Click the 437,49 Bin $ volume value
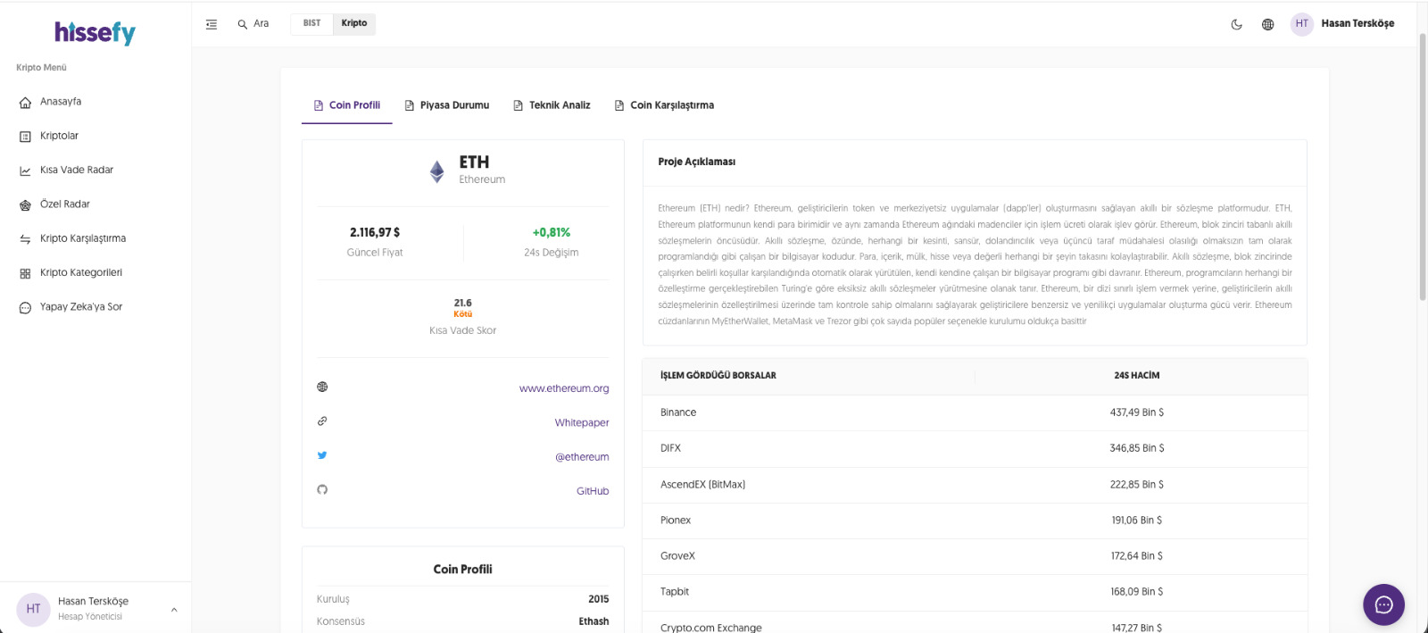 tap(1137, 412)
